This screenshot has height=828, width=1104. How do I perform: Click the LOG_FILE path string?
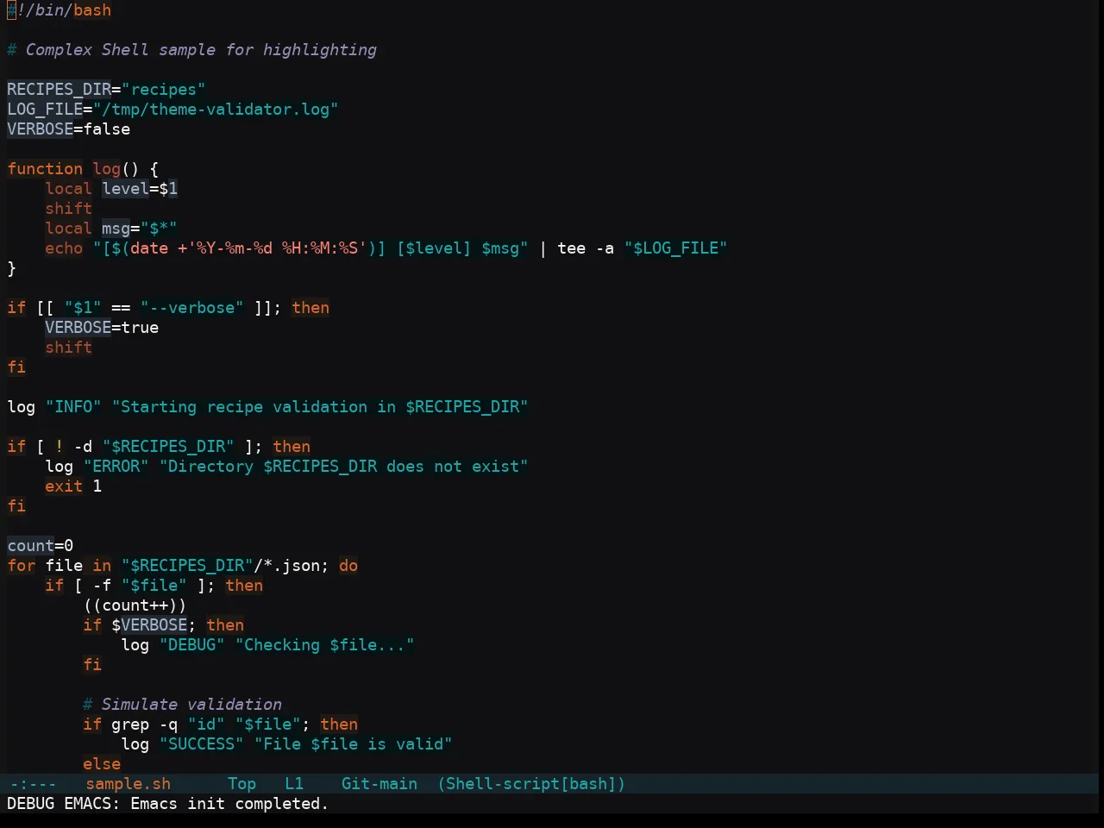click(216, 110)
